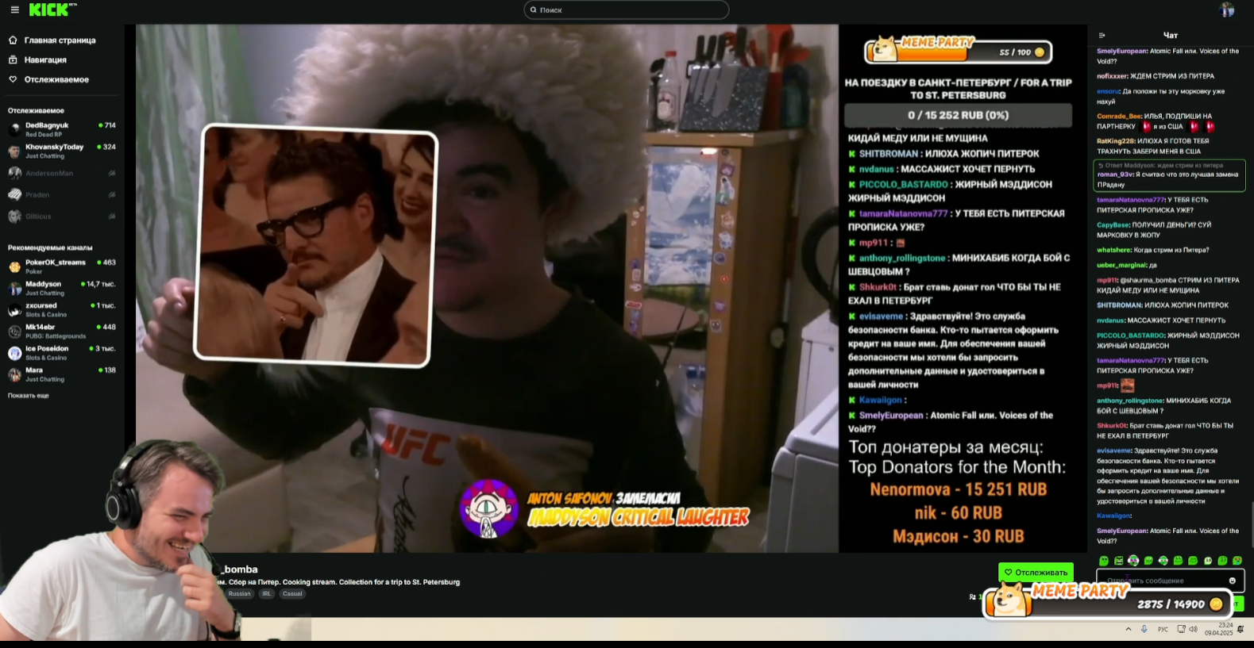Open Shkurk0t's profile in the chat panel
Screen dimensions: 1254x648
(x=1112, y=426)
